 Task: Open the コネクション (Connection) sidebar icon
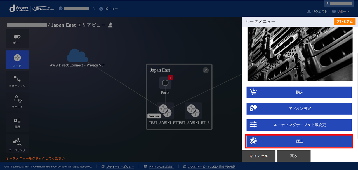click(x=17, y=81)
